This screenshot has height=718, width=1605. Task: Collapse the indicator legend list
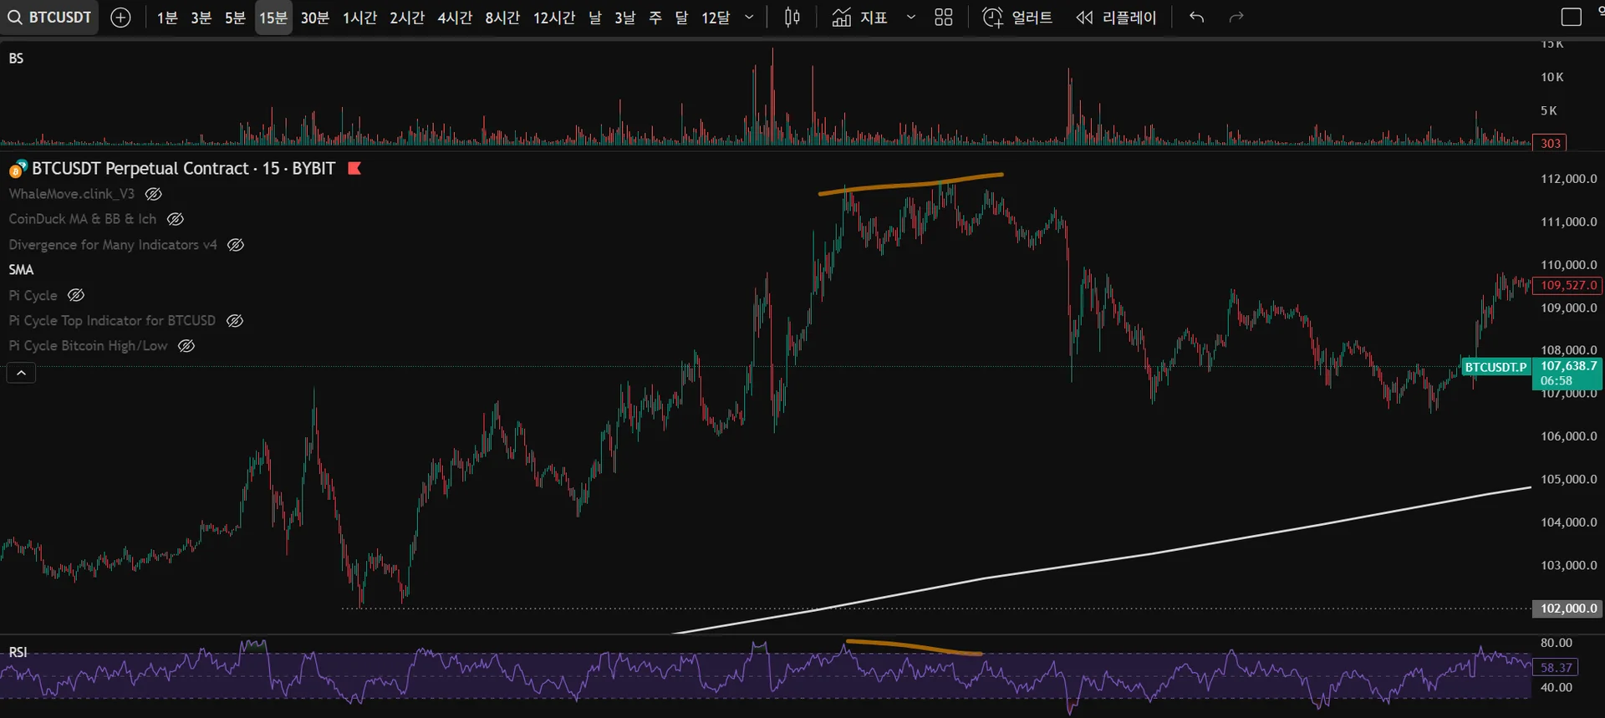tap(21, 373)
